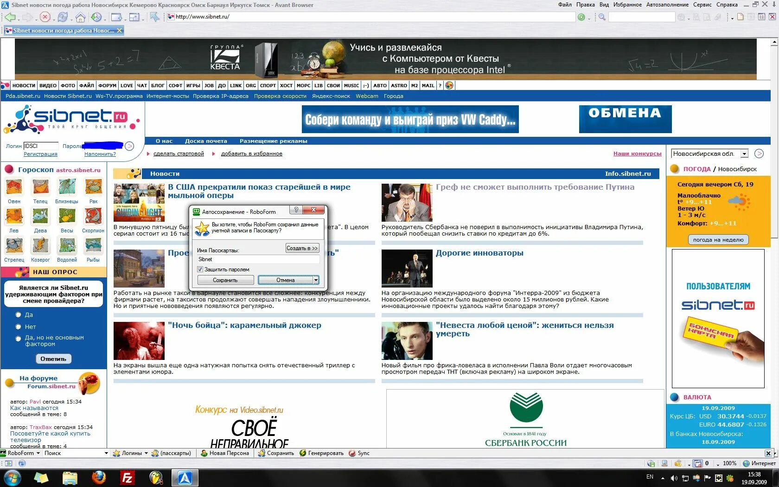Viewport: 779px width, 487px height.
Task: Open the Новосибирская обл. region dropdown
Action: click(x=744, y=154)
